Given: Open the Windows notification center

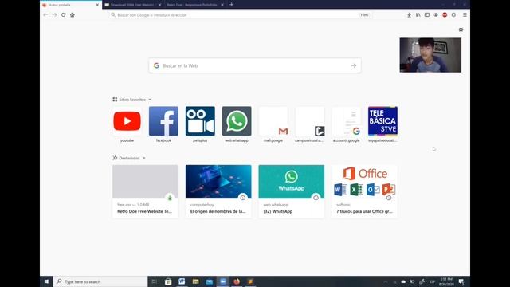Looking at the screenshot, I should (461, 281).
